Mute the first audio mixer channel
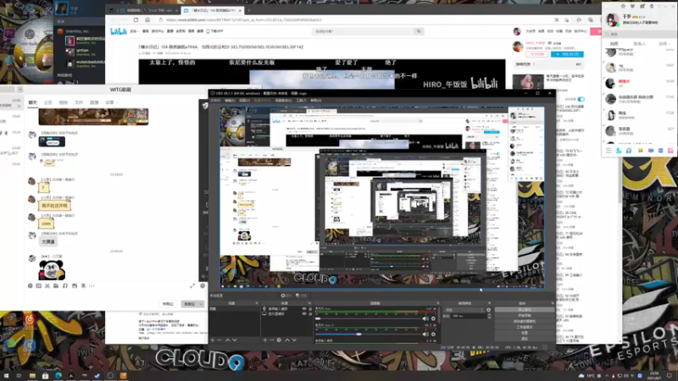This screenshot has width=678, height=381. [x=425, y=319]
